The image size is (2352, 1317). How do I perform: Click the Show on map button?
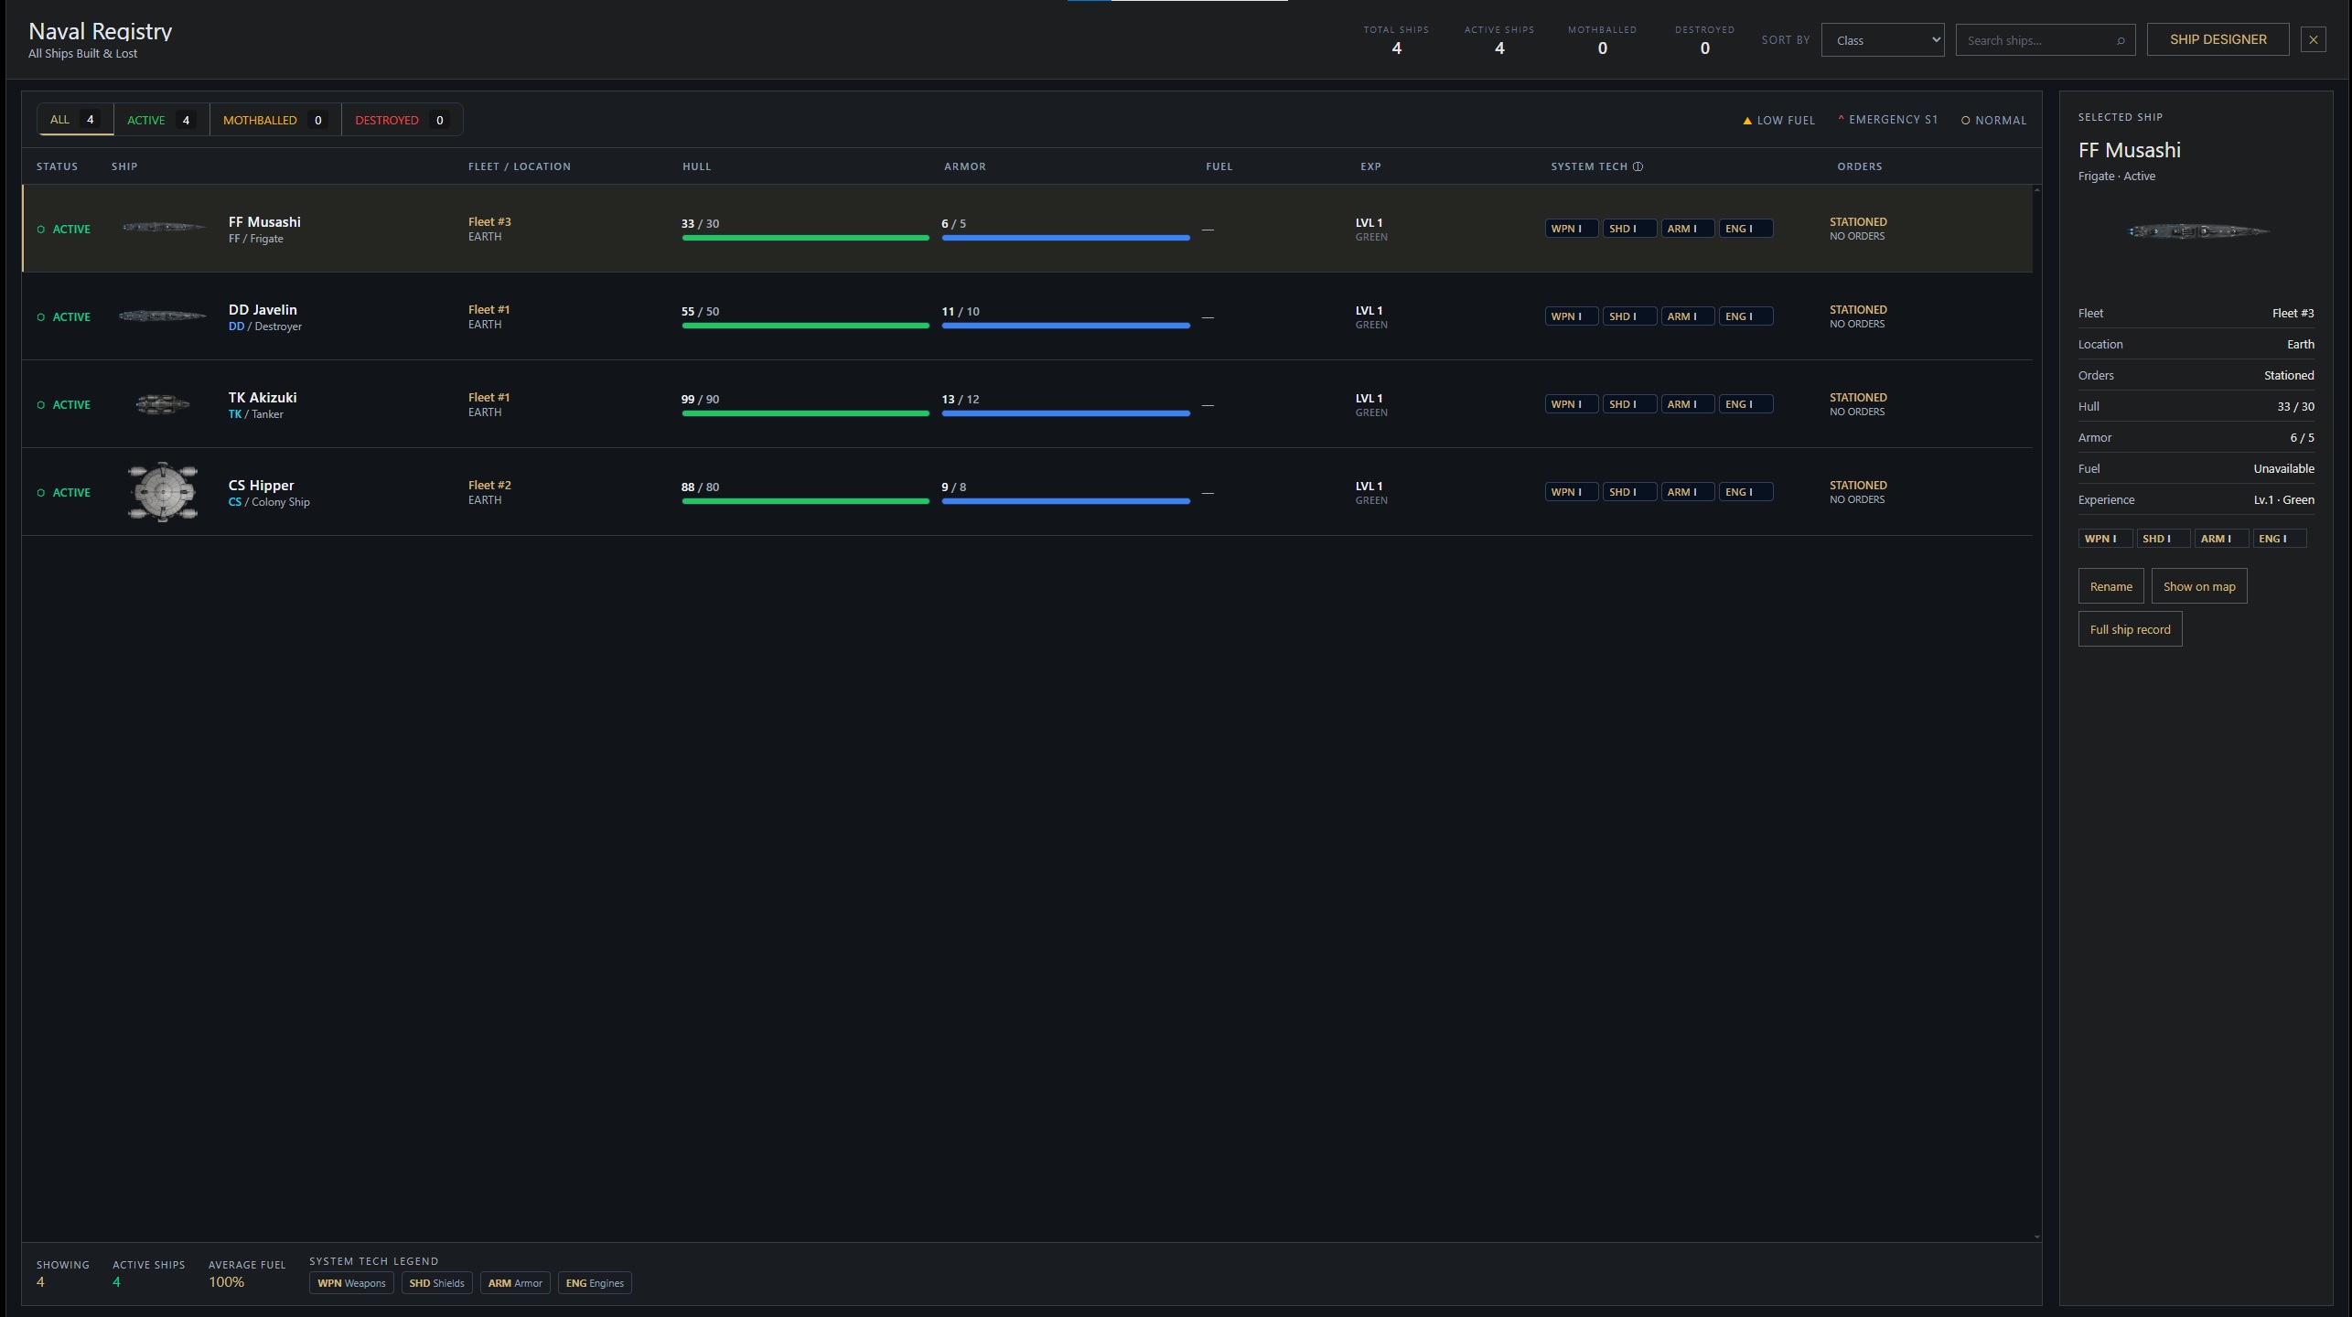tap(2198, 586)
